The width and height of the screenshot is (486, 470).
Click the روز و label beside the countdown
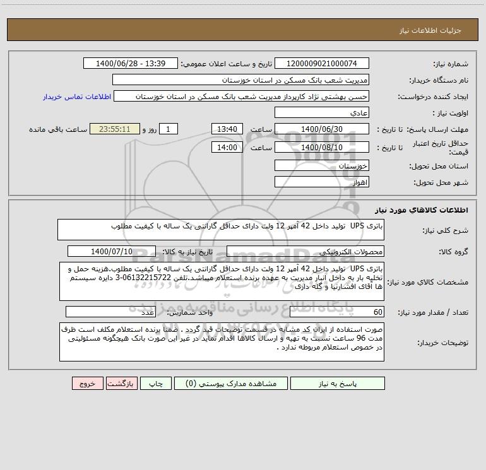pyautogui.click(x=150, y=129)
